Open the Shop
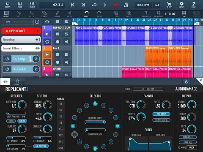203x152 pixels. tap(169, 5)
